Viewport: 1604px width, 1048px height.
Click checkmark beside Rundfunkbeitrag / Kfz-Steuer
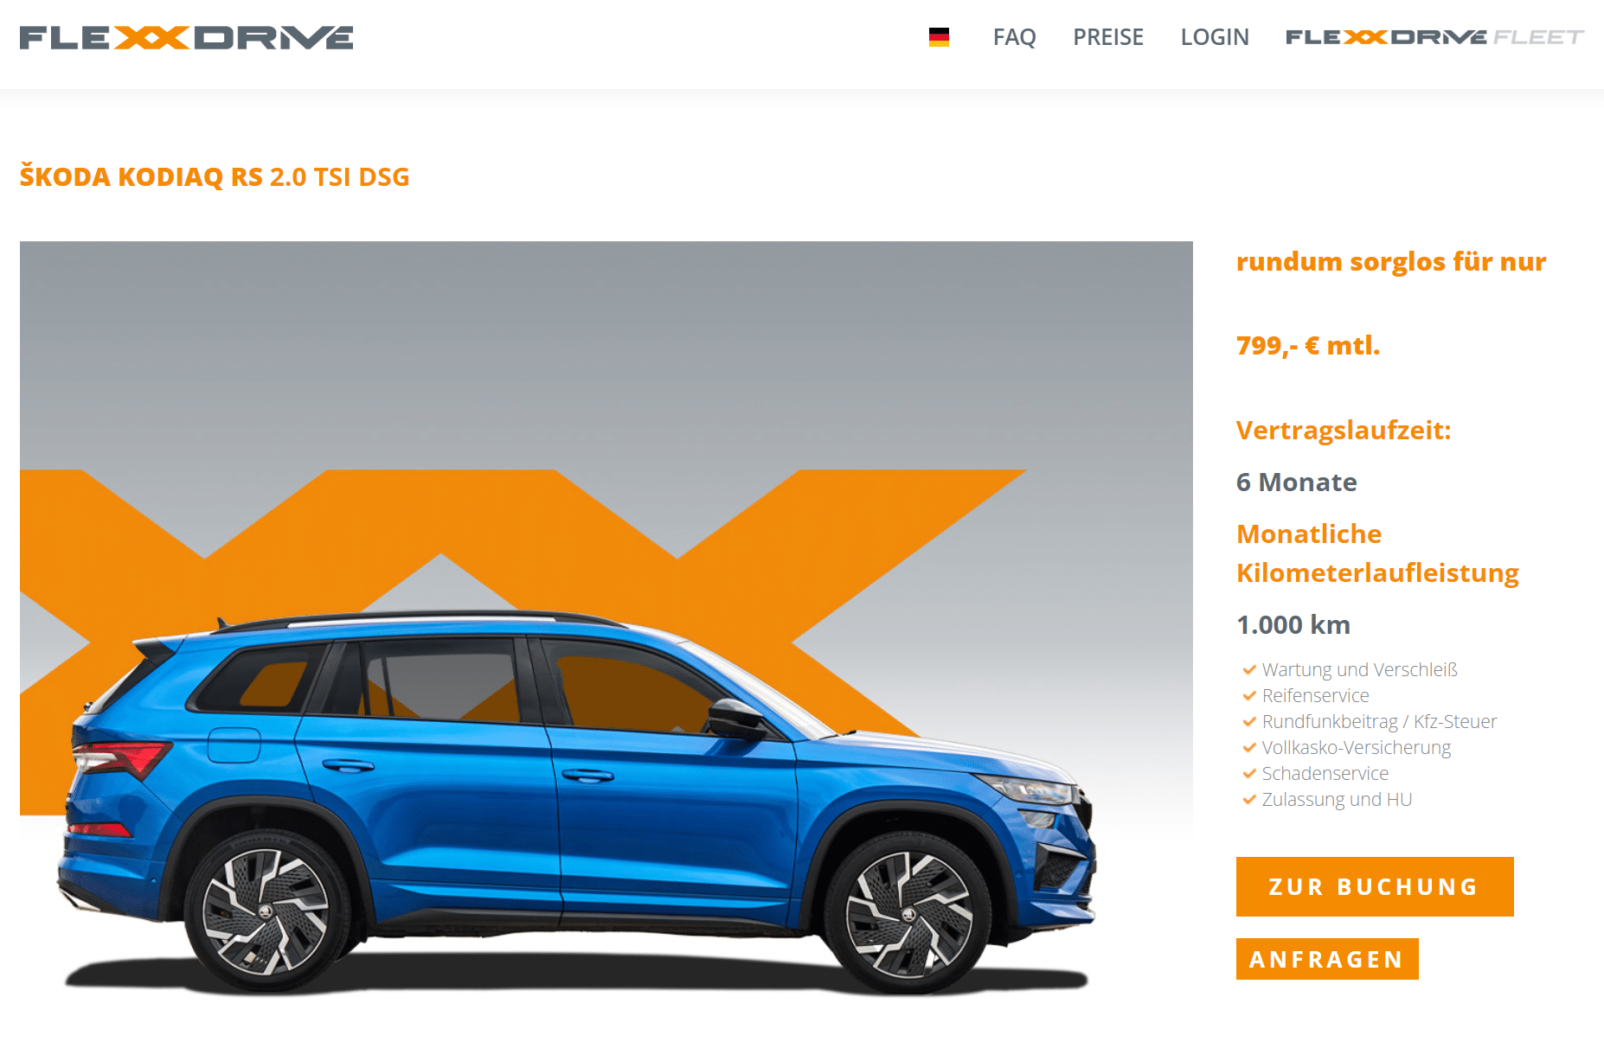[x=1249, y=721]
